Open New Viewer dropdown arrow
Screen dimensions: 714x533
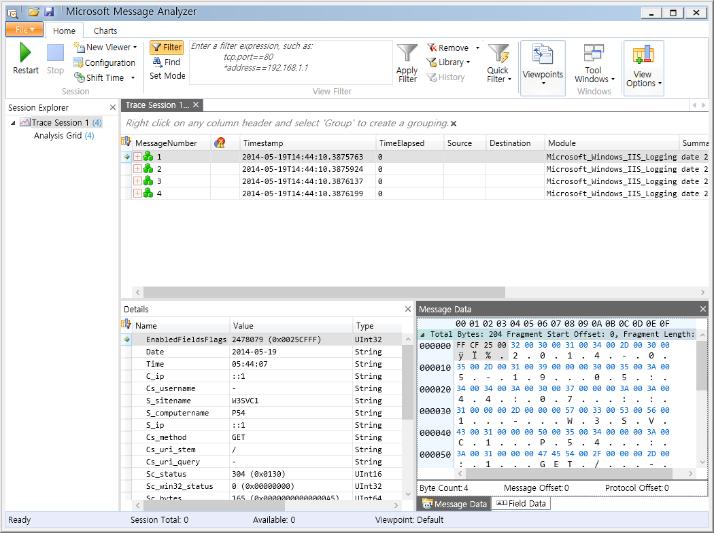(135, 48)
